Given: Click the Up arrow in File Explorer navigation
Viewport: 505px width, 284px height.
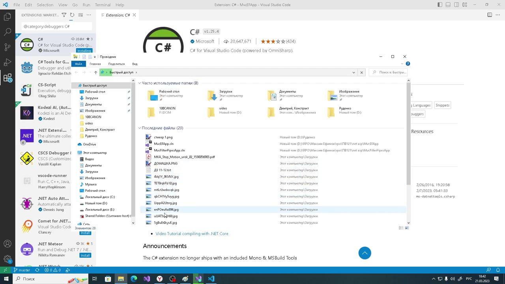Looking at the screenshot, I should [x=95, y=72].
